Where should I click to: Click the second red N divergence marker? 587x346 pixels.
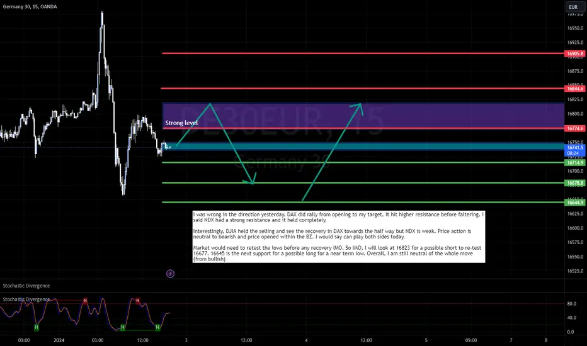[138, 300]
